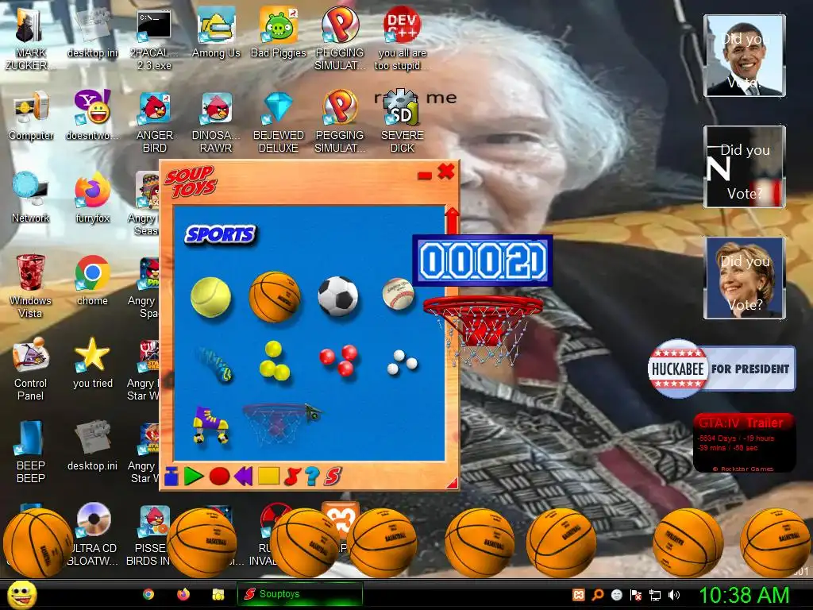813x610 pixels.
Task: Click the red record circle
Action: pyautogui.click(x=219, y=476)
